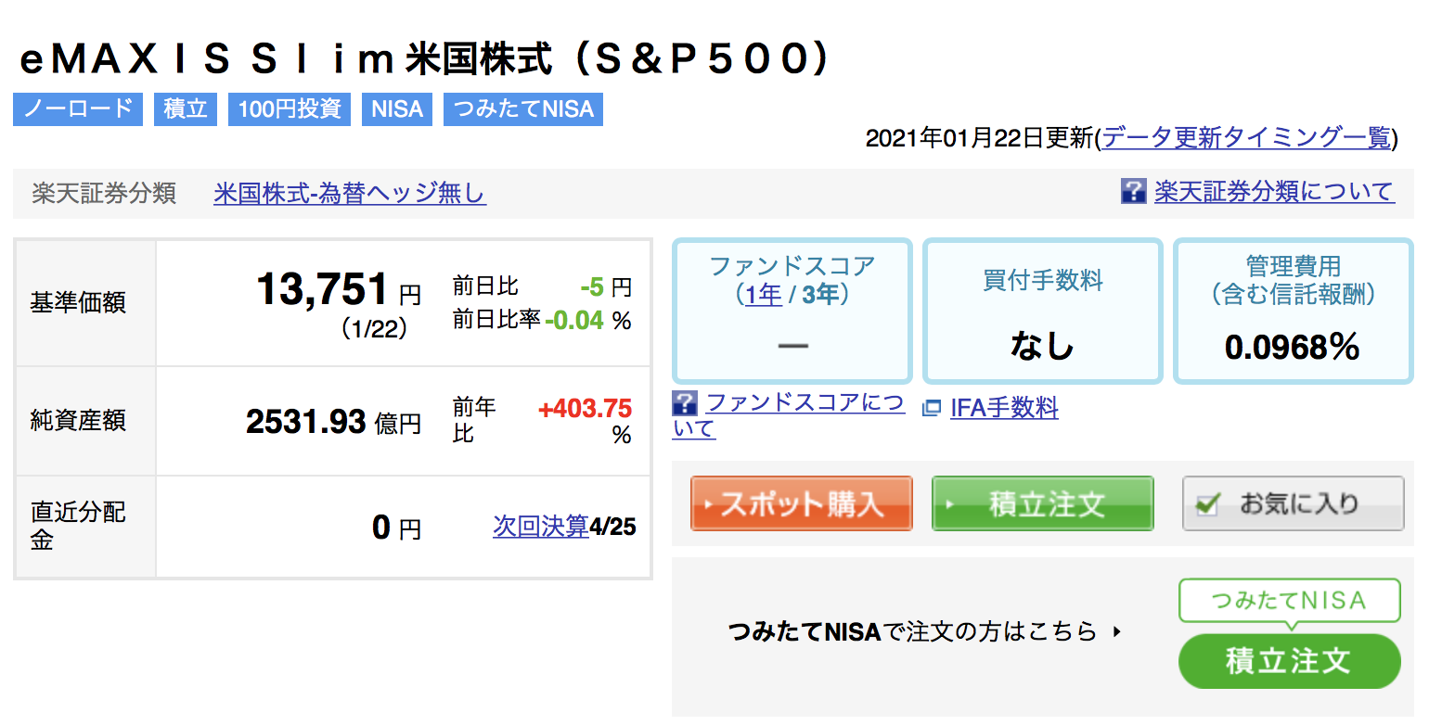Click the question mark icon beside 楽天証券分類について
Screen dimensions: 1442x725
click(1134, 192)
